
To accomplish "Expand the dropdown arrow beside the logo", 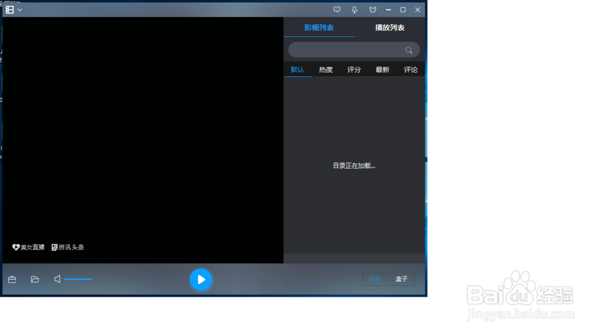I will click(x=20, y=10).
